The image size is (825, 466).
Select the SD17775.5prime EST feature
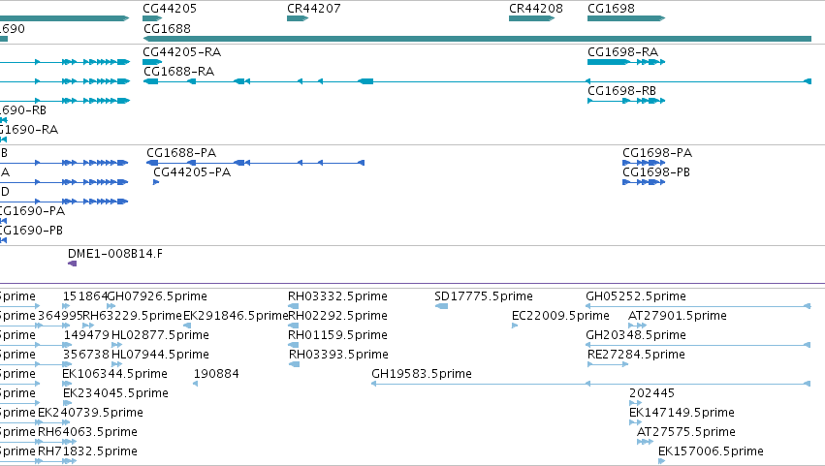click(x=442, y=306)
